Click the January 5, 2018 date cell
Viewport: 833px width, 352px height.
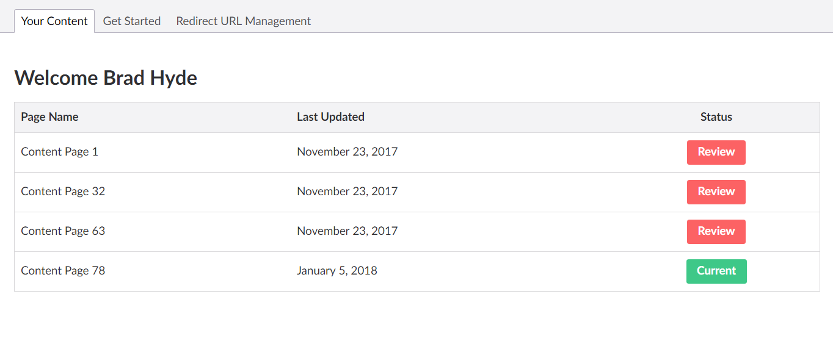click(337, 271)
